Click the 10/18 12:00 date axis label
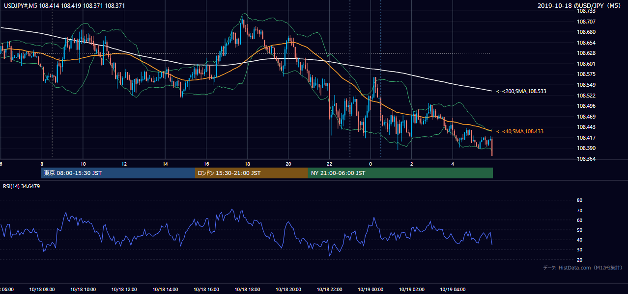 pos(124,289)
